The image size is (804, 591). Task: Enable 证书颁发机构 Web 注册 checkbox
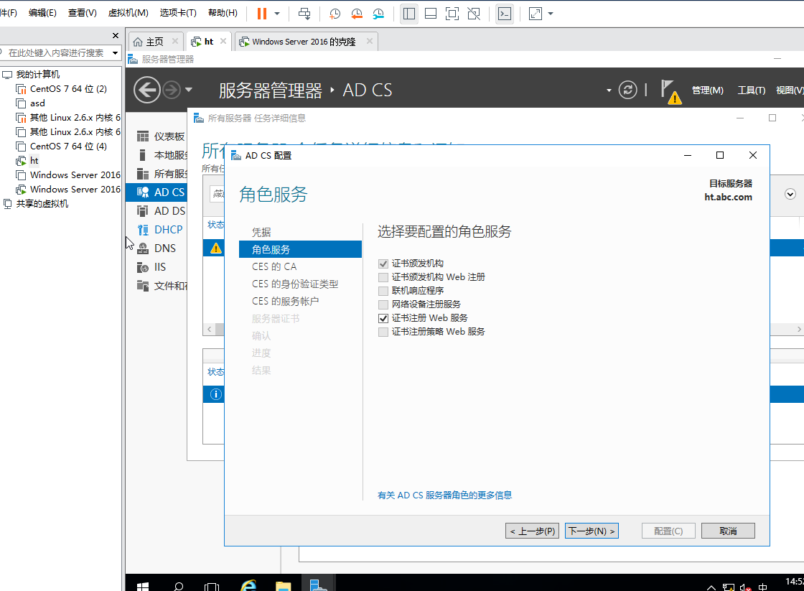click(x=383, y=277)
